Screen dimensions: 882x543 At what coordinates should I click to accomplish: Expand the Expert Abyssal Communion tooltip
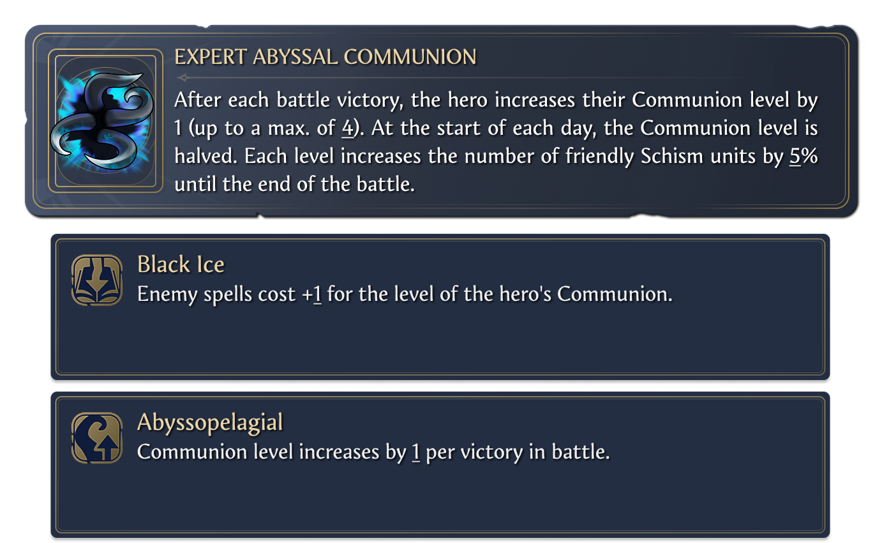(x=440, y=118)
